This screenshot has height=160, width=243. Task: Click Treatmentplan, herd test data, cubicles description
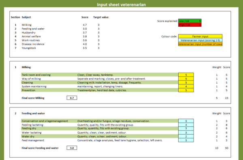tap(102, 90)
